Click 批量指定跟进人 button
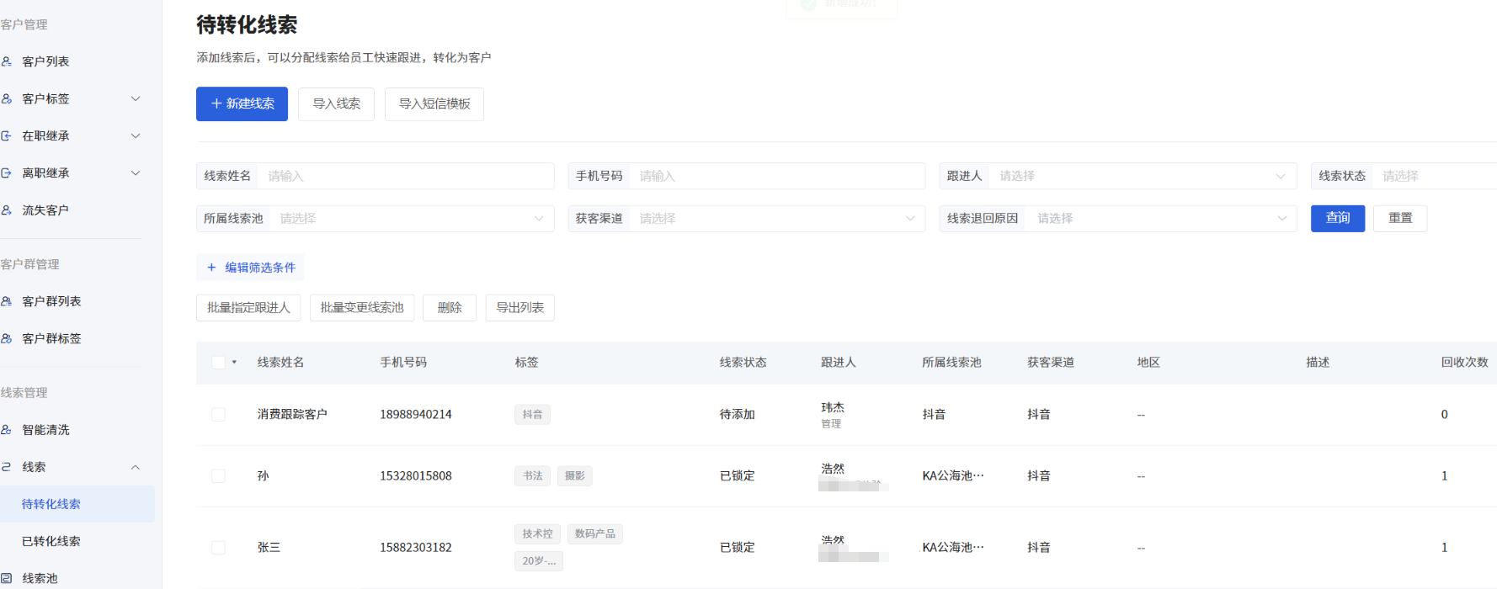 [248, 308]
